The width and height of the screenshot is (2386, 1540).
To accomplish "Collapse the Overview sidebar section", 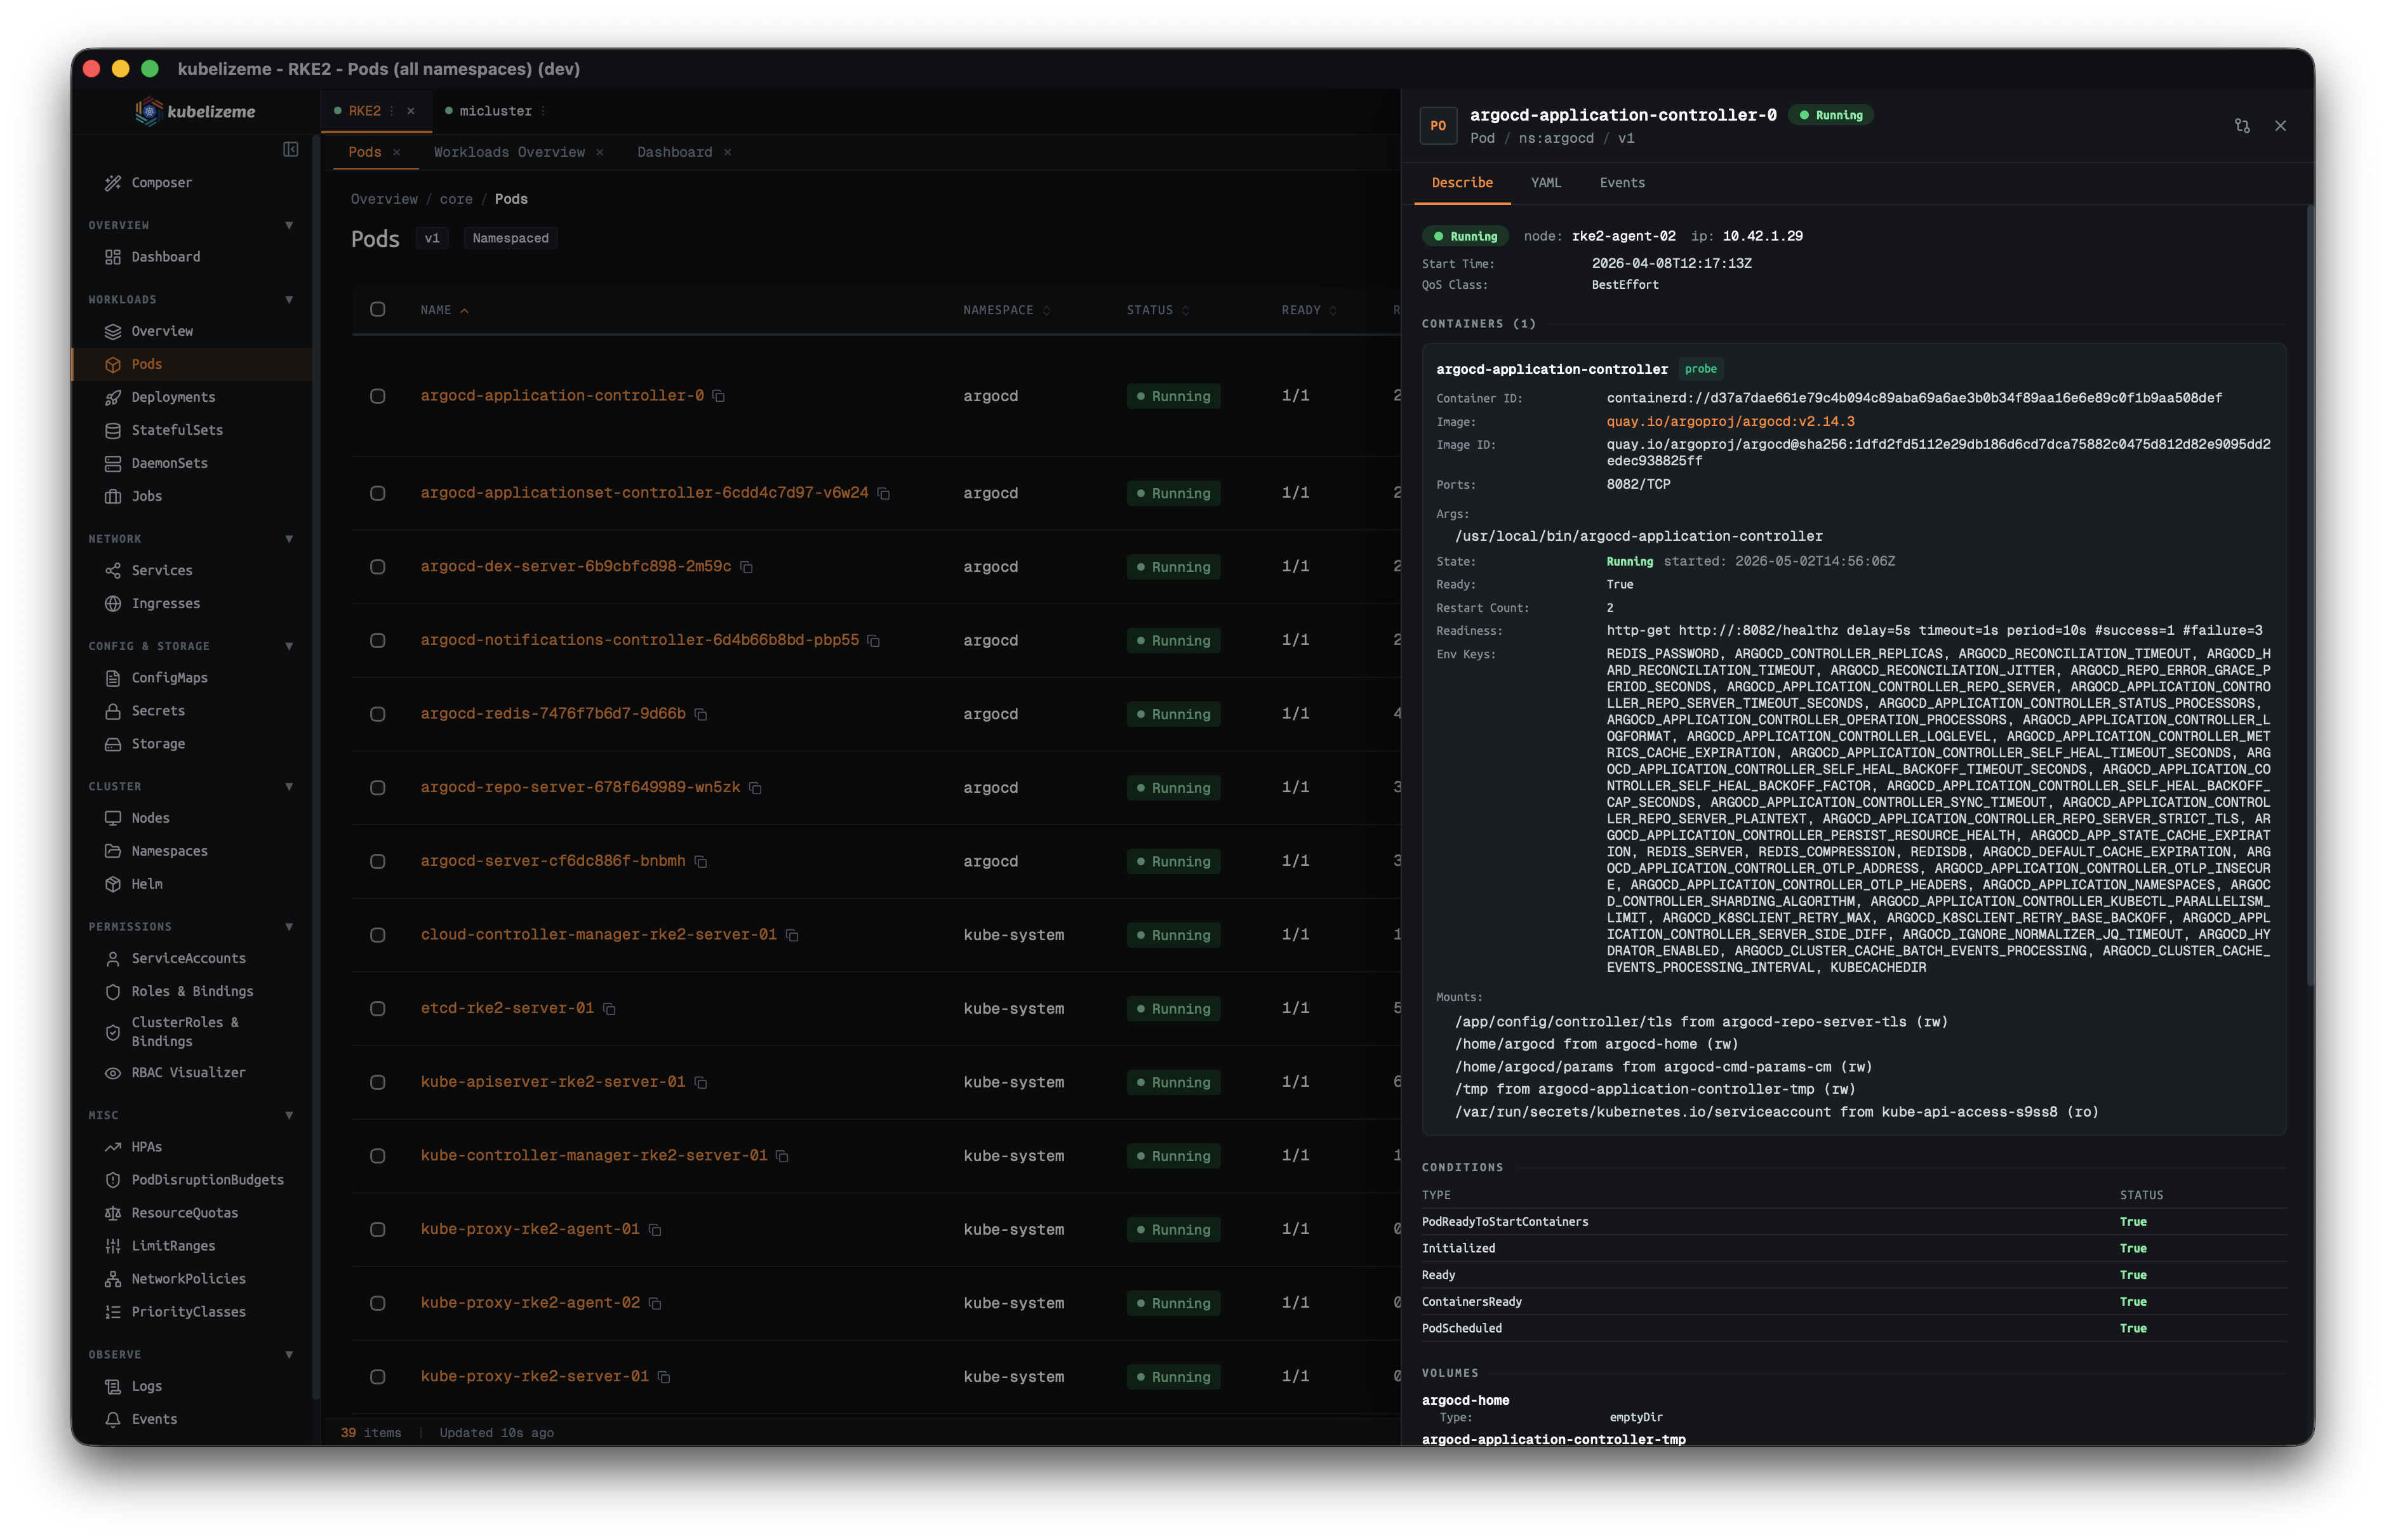I will click(289, 225).
